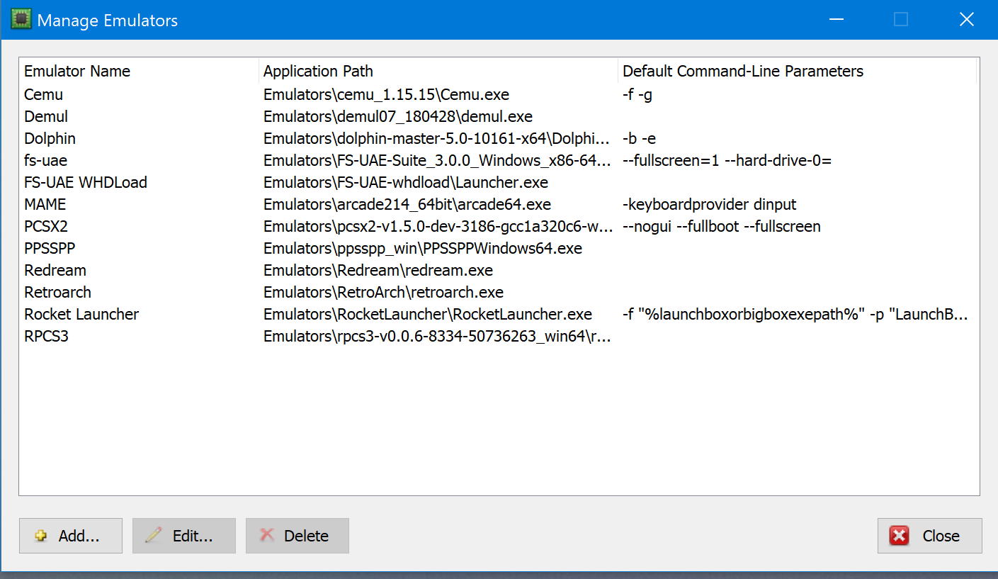Click the "-f -g" parameters for Cemu
The height and width of the screenshot is (579, 998).
637,94
